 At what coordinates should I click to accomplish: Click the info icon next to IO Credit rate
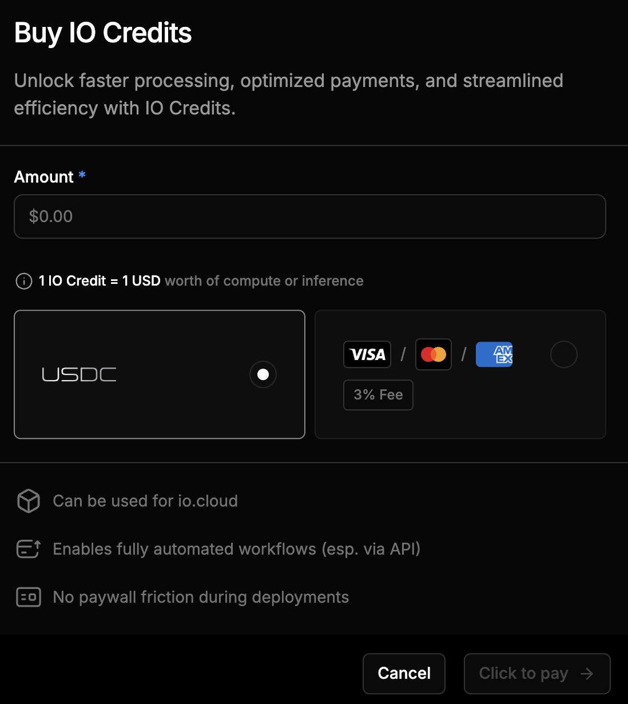pyautogui.click(x=23, y=281)
